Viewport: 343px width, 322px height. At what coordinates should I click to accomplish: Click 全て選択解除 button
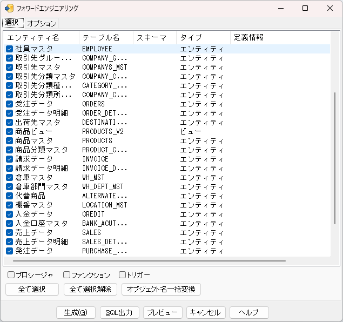point(90,289)
